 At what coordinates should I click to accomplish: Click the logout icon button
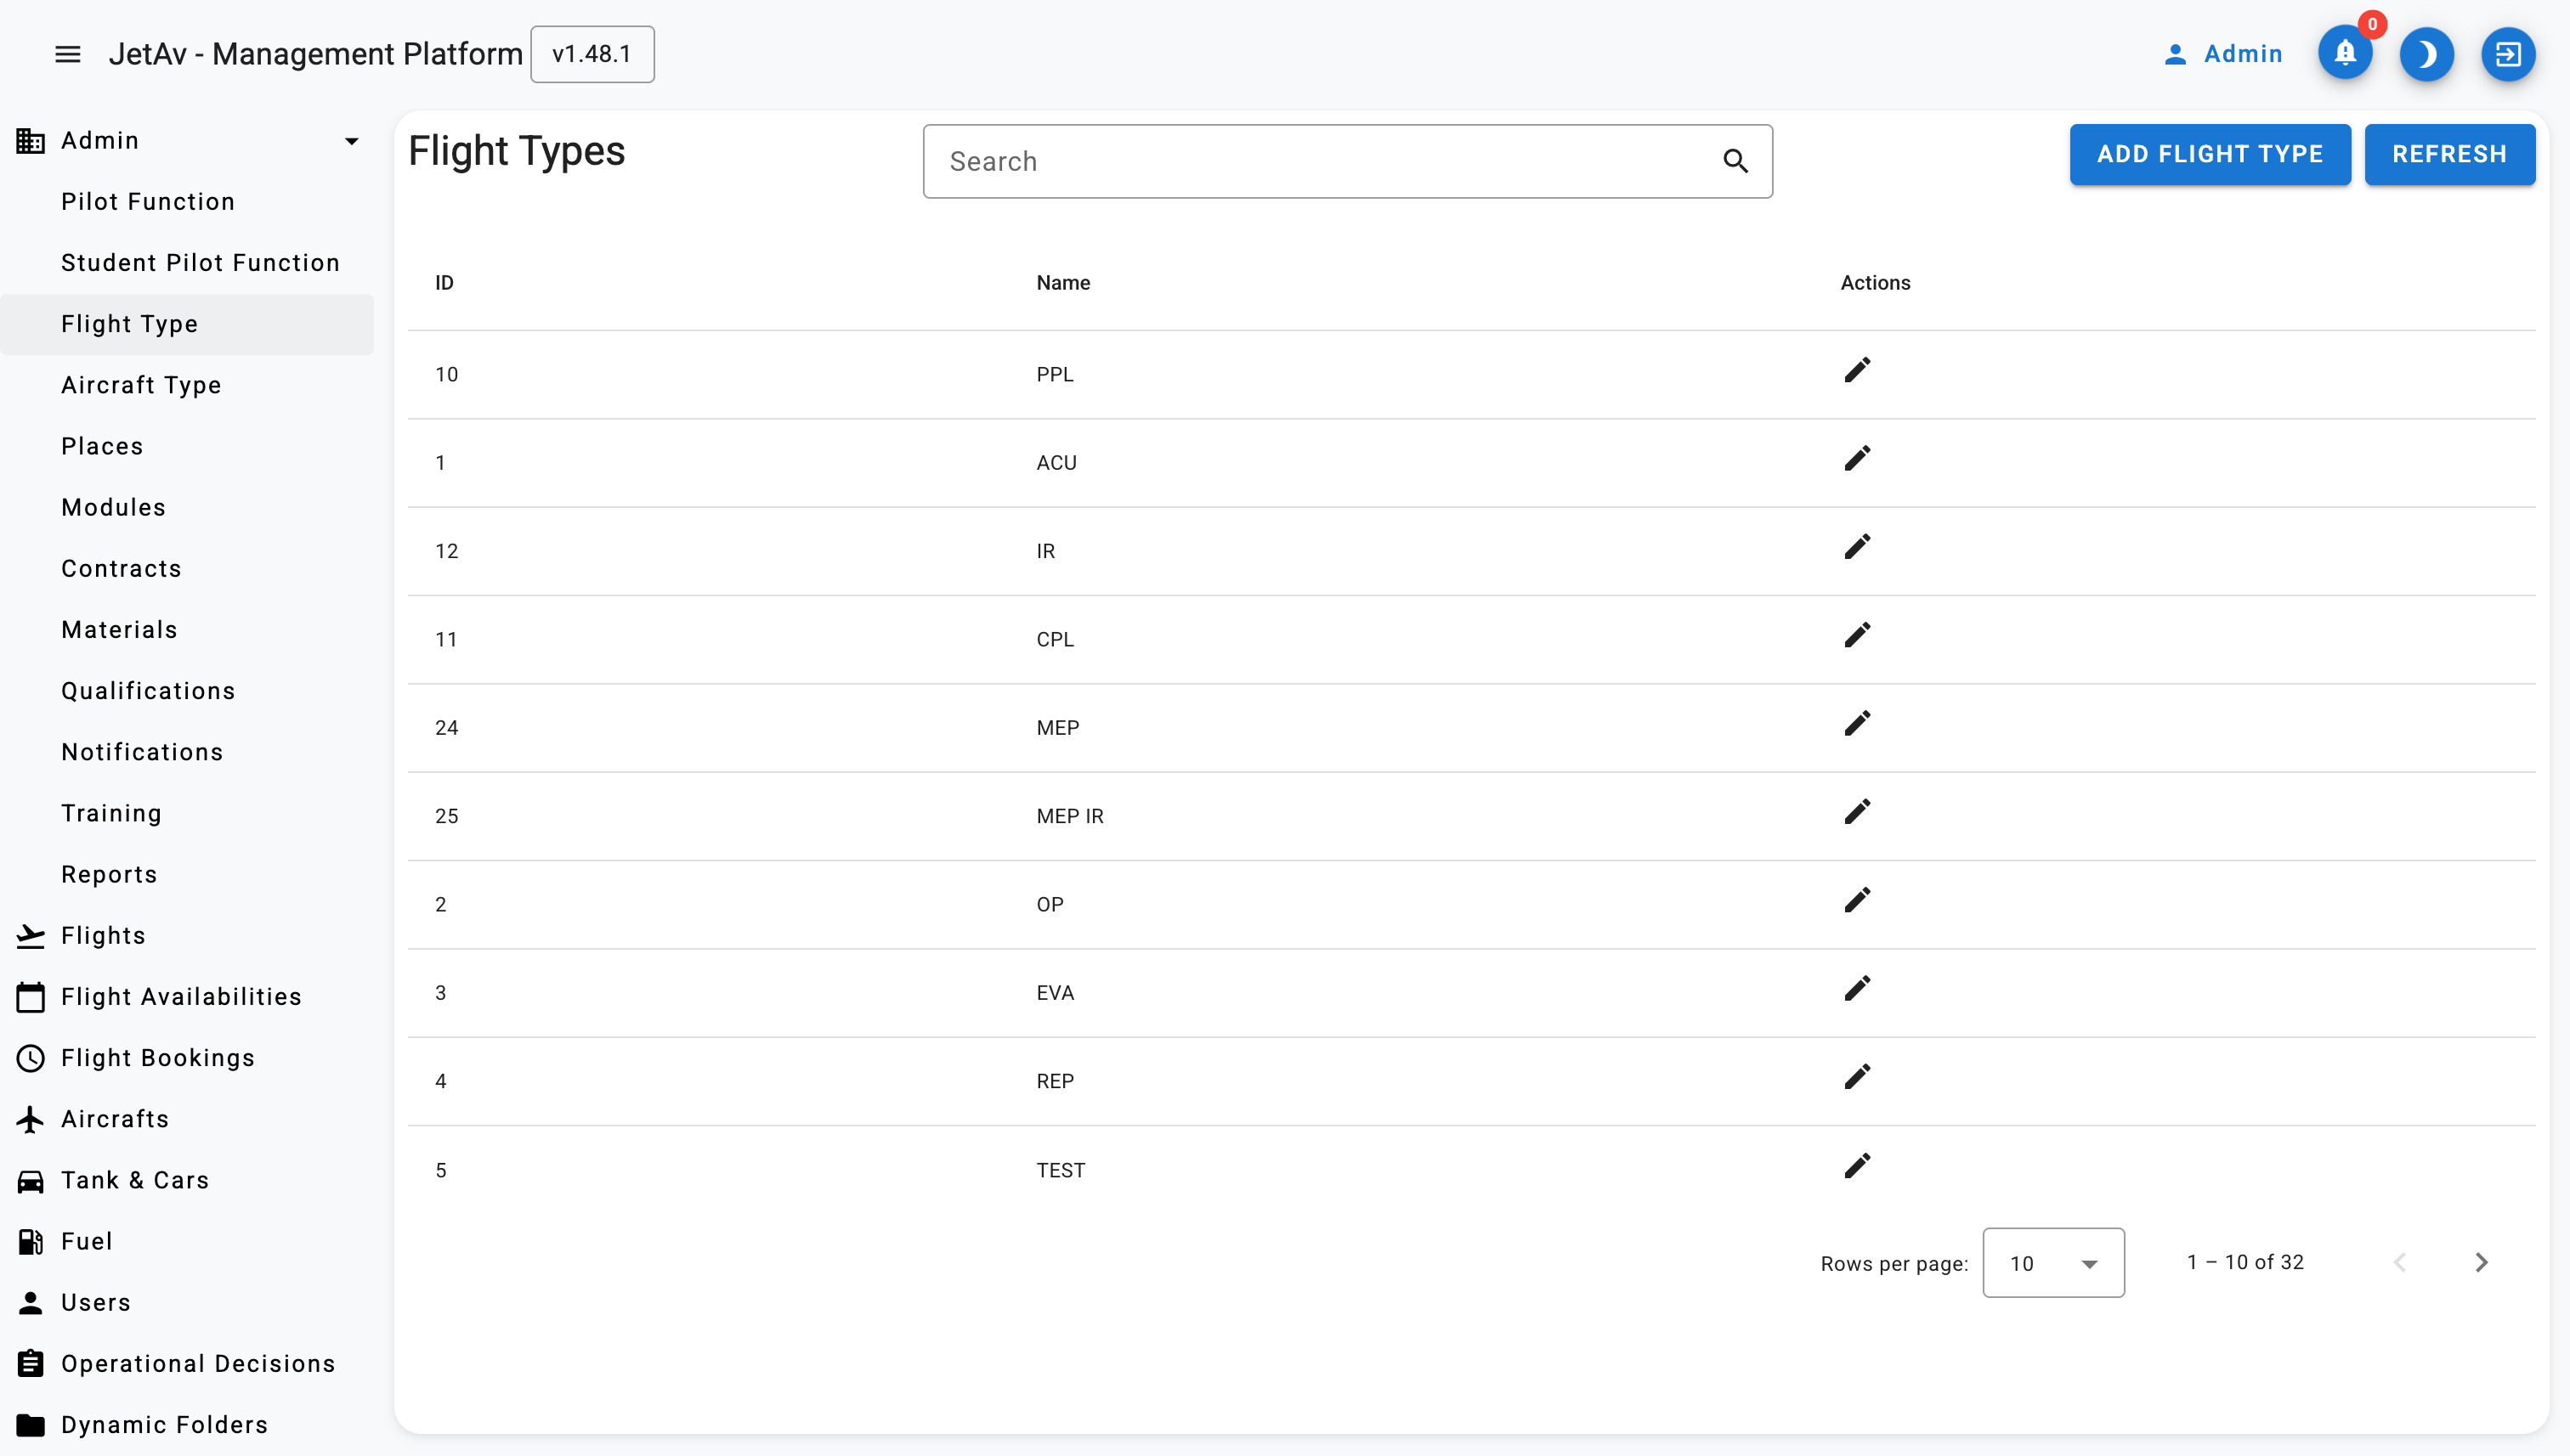pos(2507,54)
